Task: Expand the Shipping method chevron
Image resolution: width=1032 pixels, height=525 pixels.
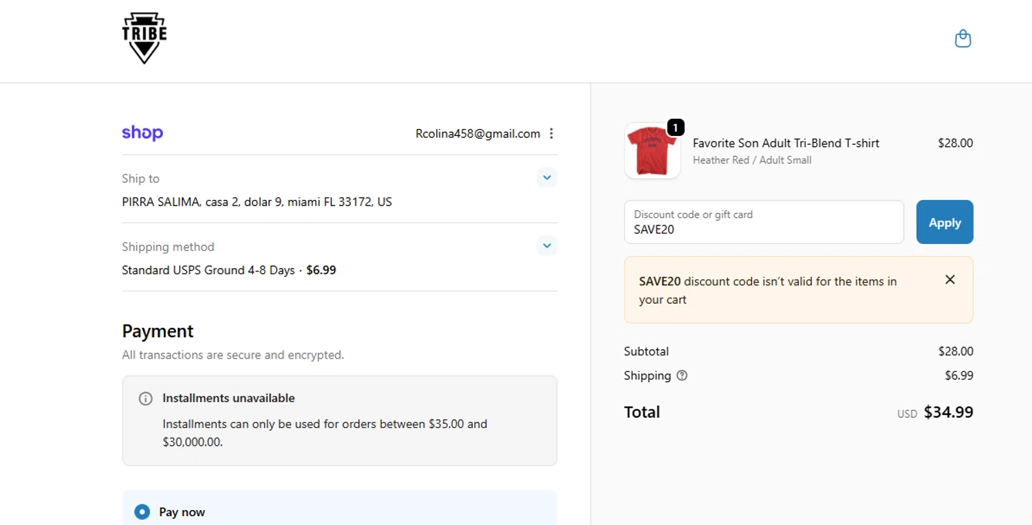Action: tap(547, 245)
